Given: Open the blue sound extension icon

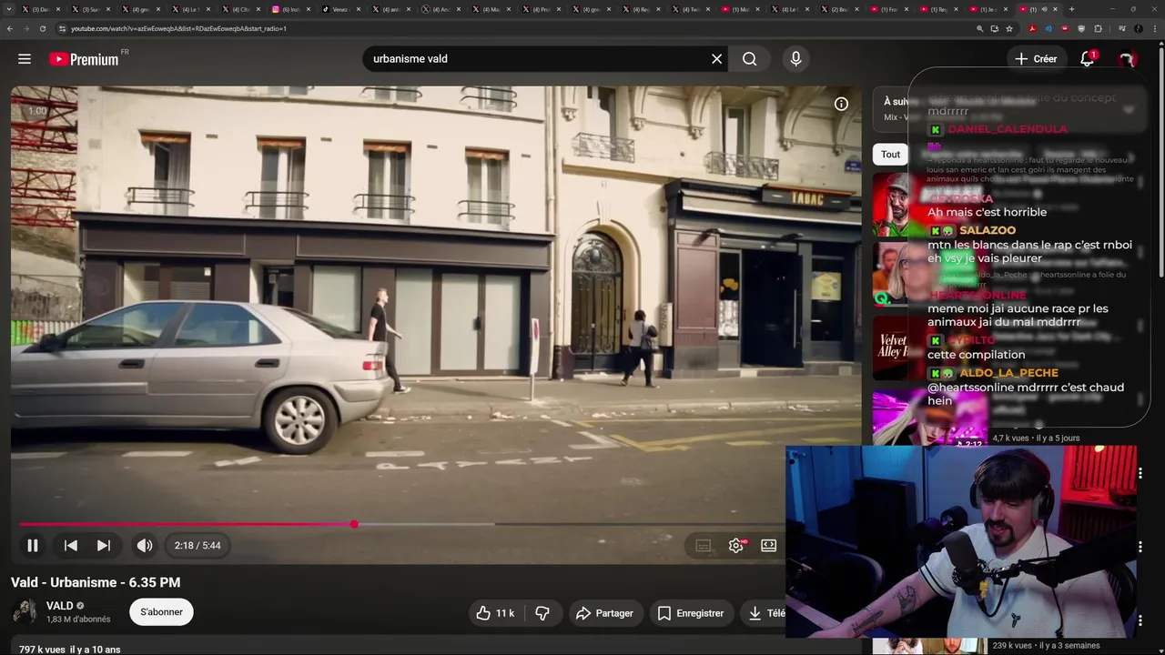Looking at the screenshot, I should 1048,28.
